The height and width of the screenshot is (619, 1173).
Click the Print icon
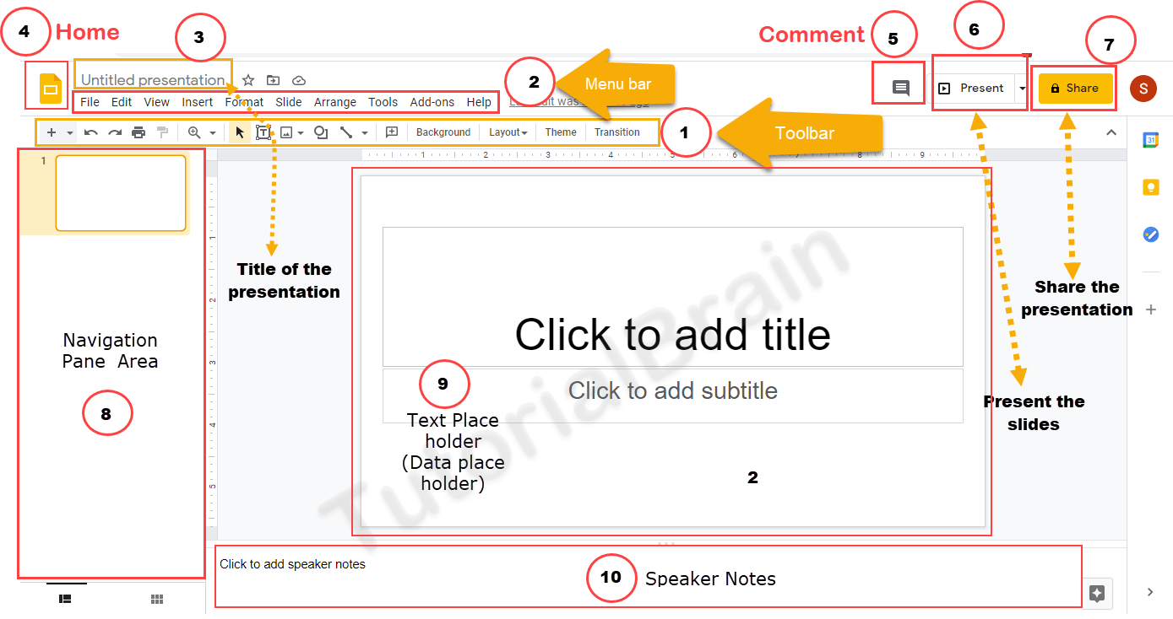tap(138, 132)
